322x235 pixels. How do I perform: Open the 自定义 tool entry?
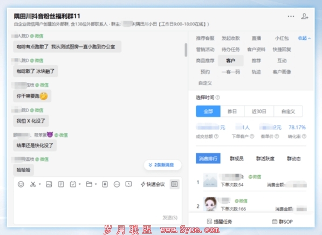[x=205, y=83]
